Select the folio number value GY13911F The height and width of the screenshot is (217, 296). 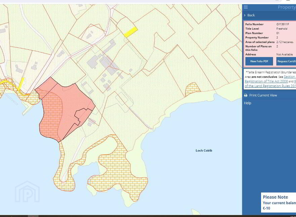click(283, 24)
